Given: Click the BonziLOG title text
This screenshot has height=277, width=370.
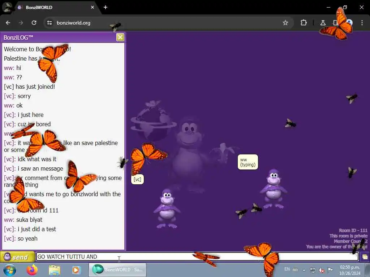Looking at the screenshot, I should click(18, 38).
